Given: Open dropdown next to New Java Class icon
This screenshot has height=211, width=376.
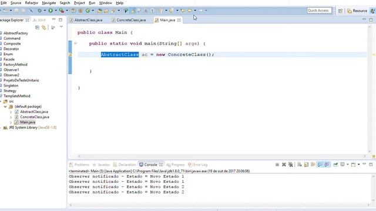Looking at the screenshot, I should coord(93,11).
